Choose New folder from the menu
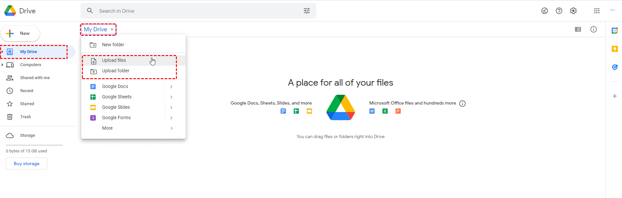Image resolution: width=622 pixels, height=198 pixels. click(x=133, y=45)
